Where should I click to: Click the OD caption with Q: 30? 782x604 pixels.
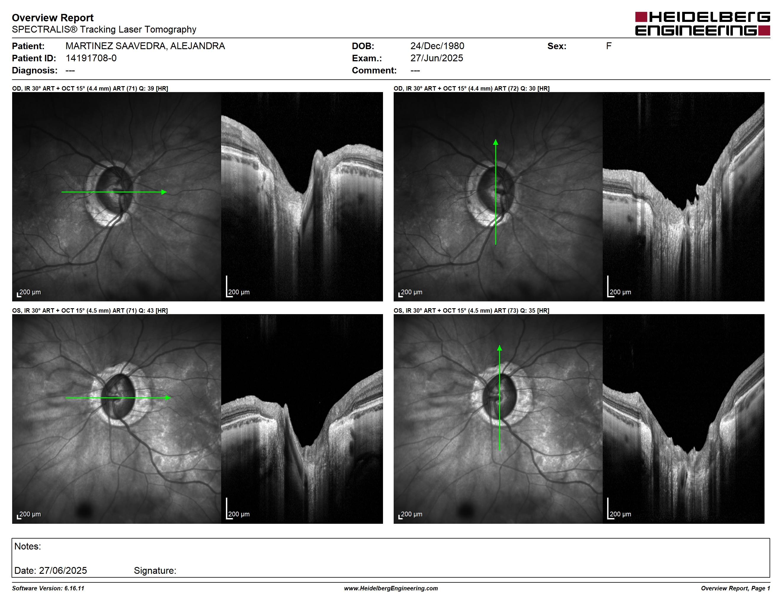(x=472, y=89)
